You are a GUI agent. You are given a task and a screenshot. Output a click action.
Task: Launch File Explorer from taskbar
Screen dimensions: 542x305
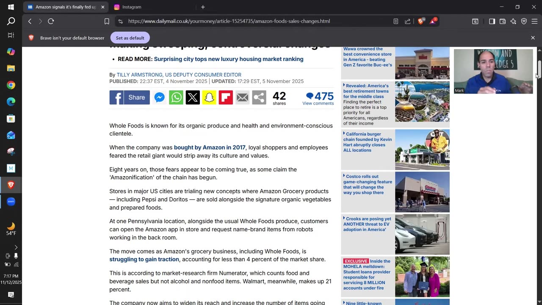tap(11, 68)
